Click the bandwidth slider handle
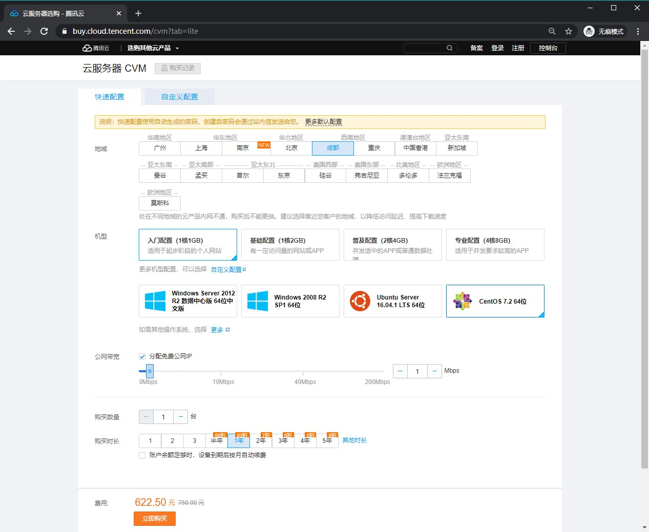Screen dimensions: 649x532 [x=150, y=371]
